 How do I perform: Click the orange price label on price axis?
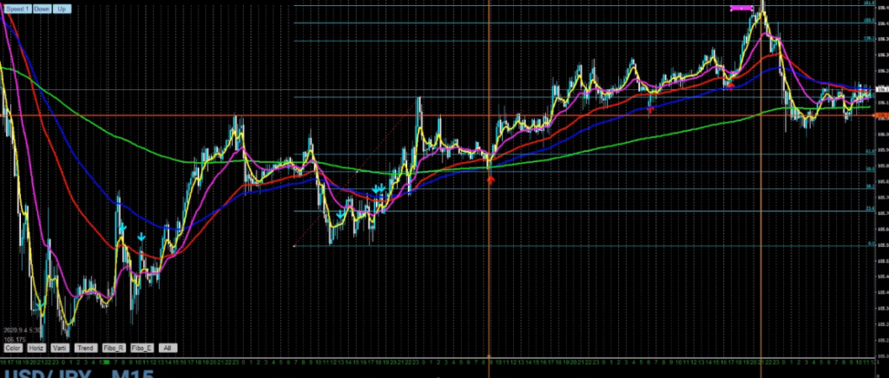(882, 115)
